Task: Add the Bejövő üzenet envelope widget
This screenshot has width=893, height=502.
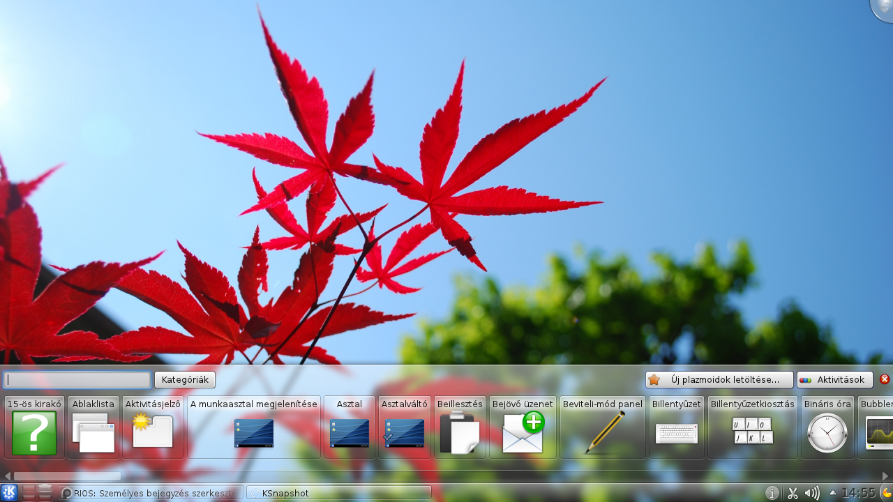Action: pyautogui.click(x=523, y=427)
